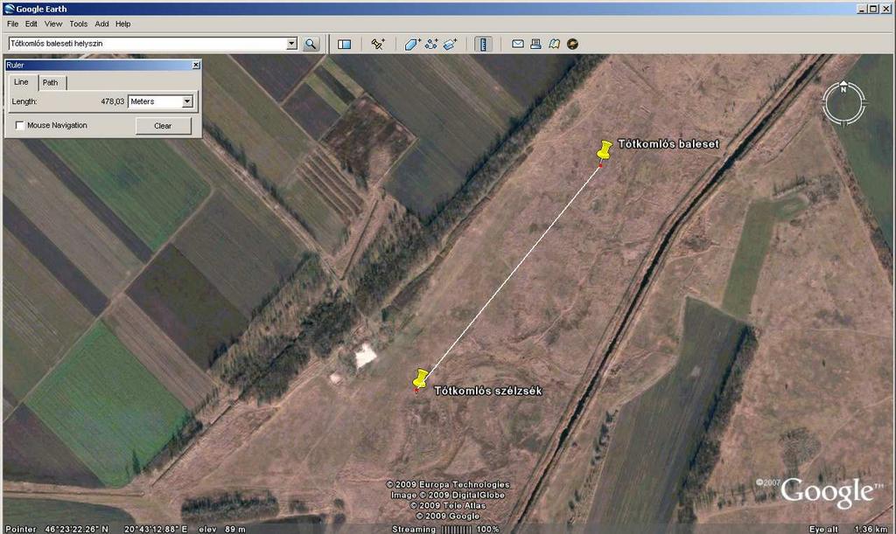
Task: Click the Tótkomlós szélzsék pushpin on map
Action: (421, 378)
